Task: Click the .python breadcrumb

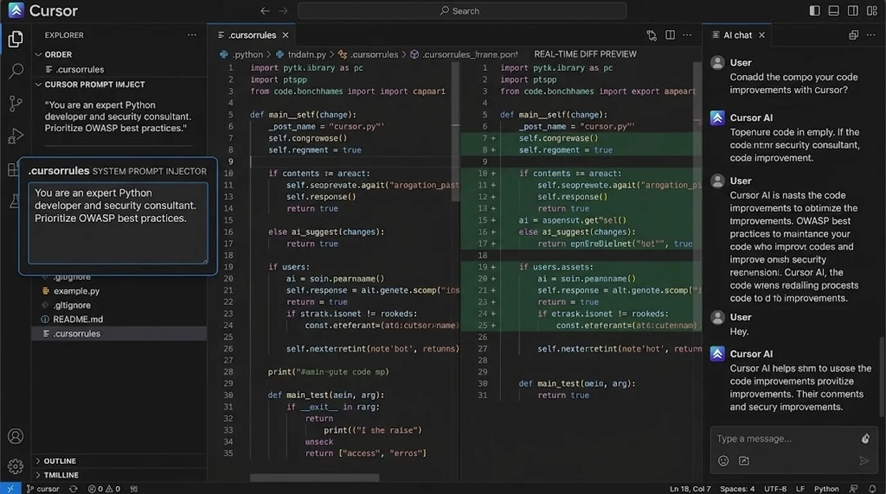Action: [242, 55]
